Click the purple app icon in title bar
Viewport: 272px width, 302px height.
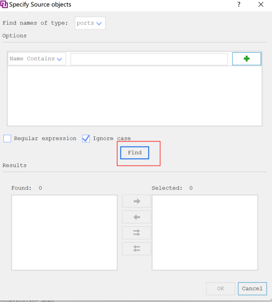coord(4,5)
